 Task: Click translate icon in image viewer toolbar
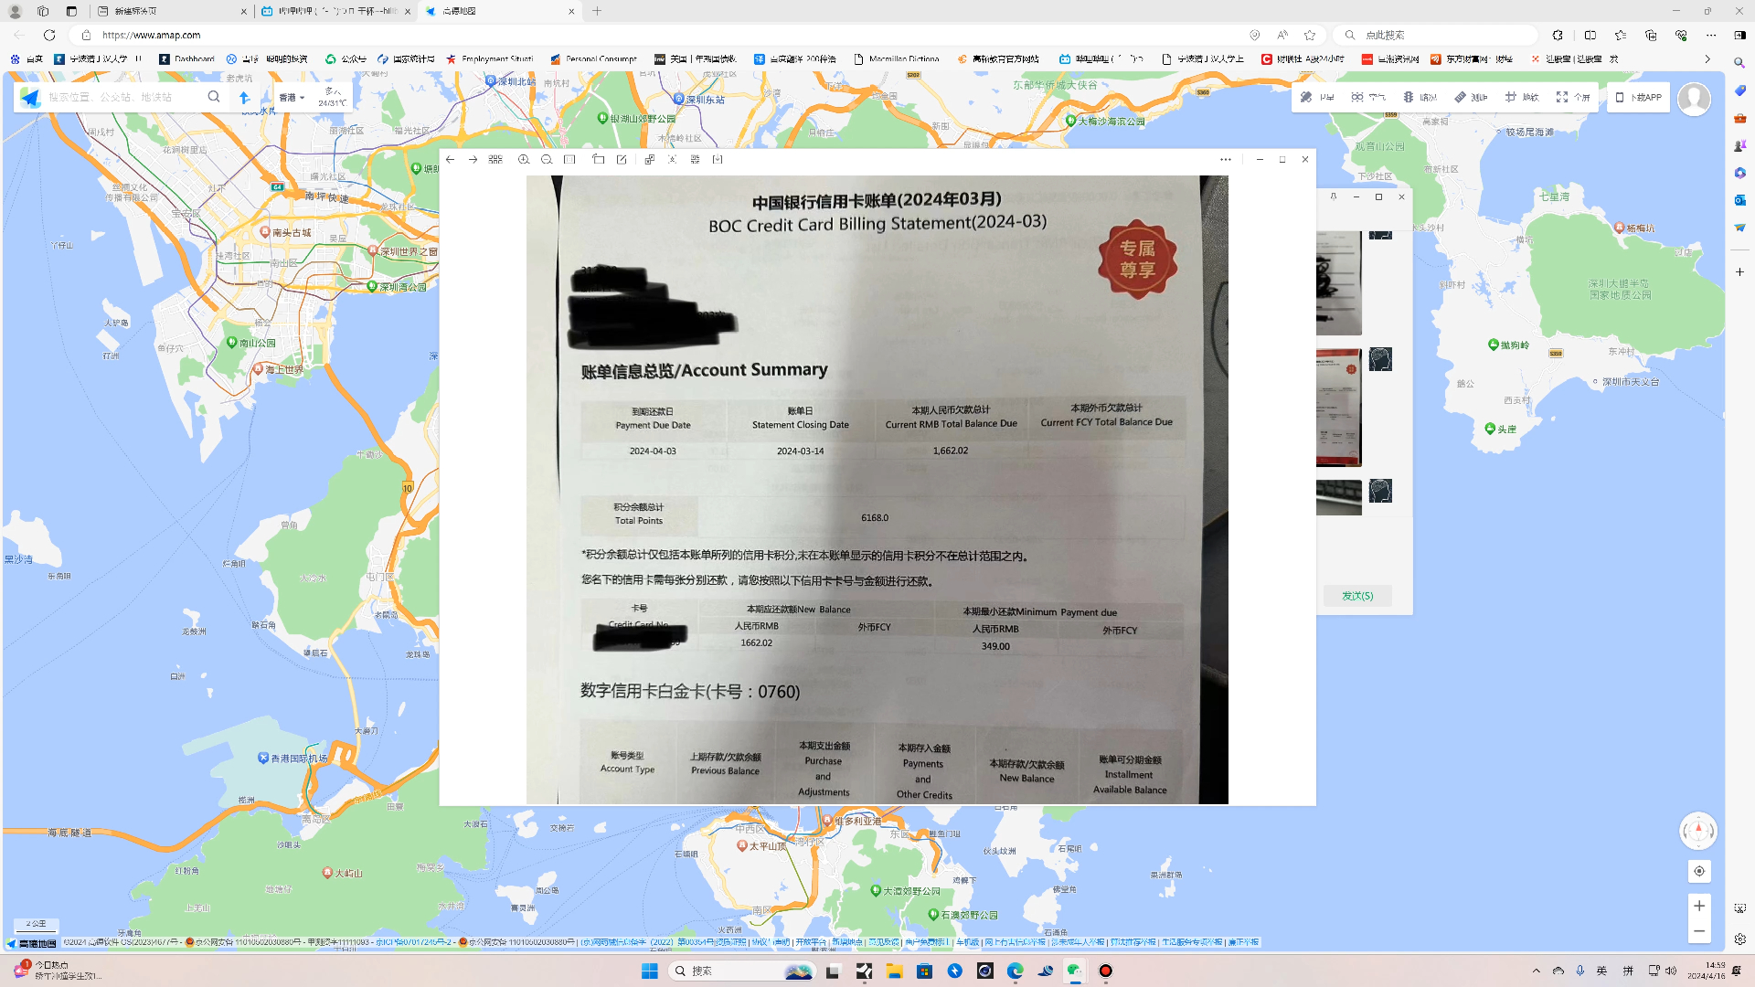point(649,159)
